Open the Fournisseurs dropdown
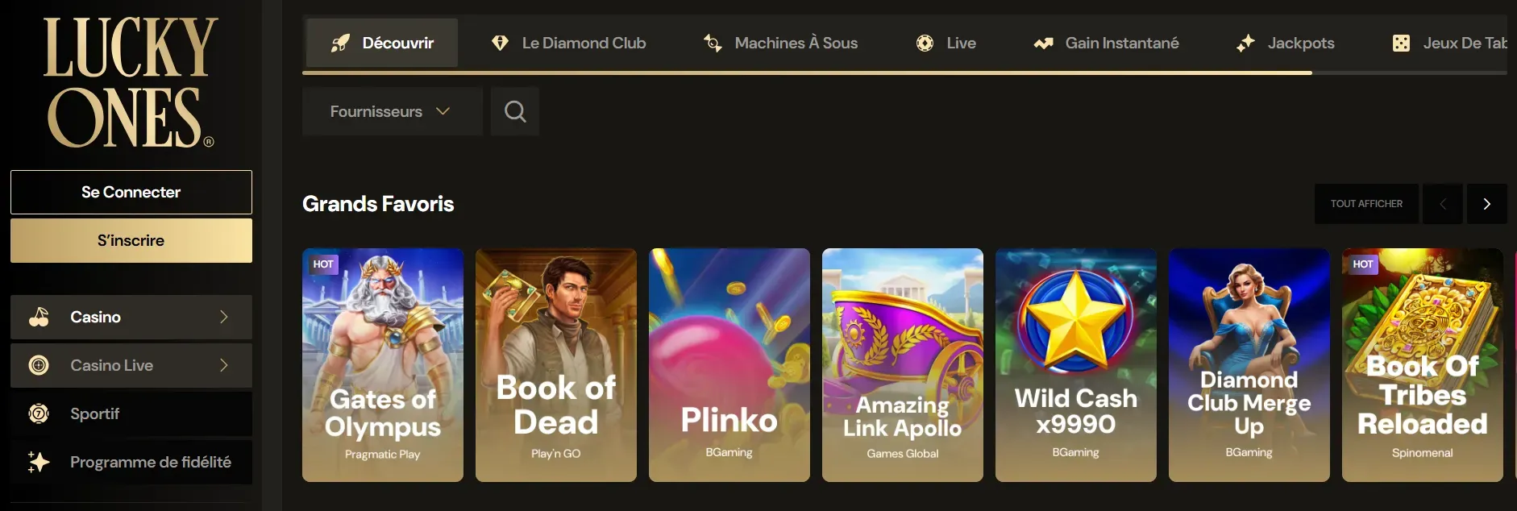 point(392,111)
